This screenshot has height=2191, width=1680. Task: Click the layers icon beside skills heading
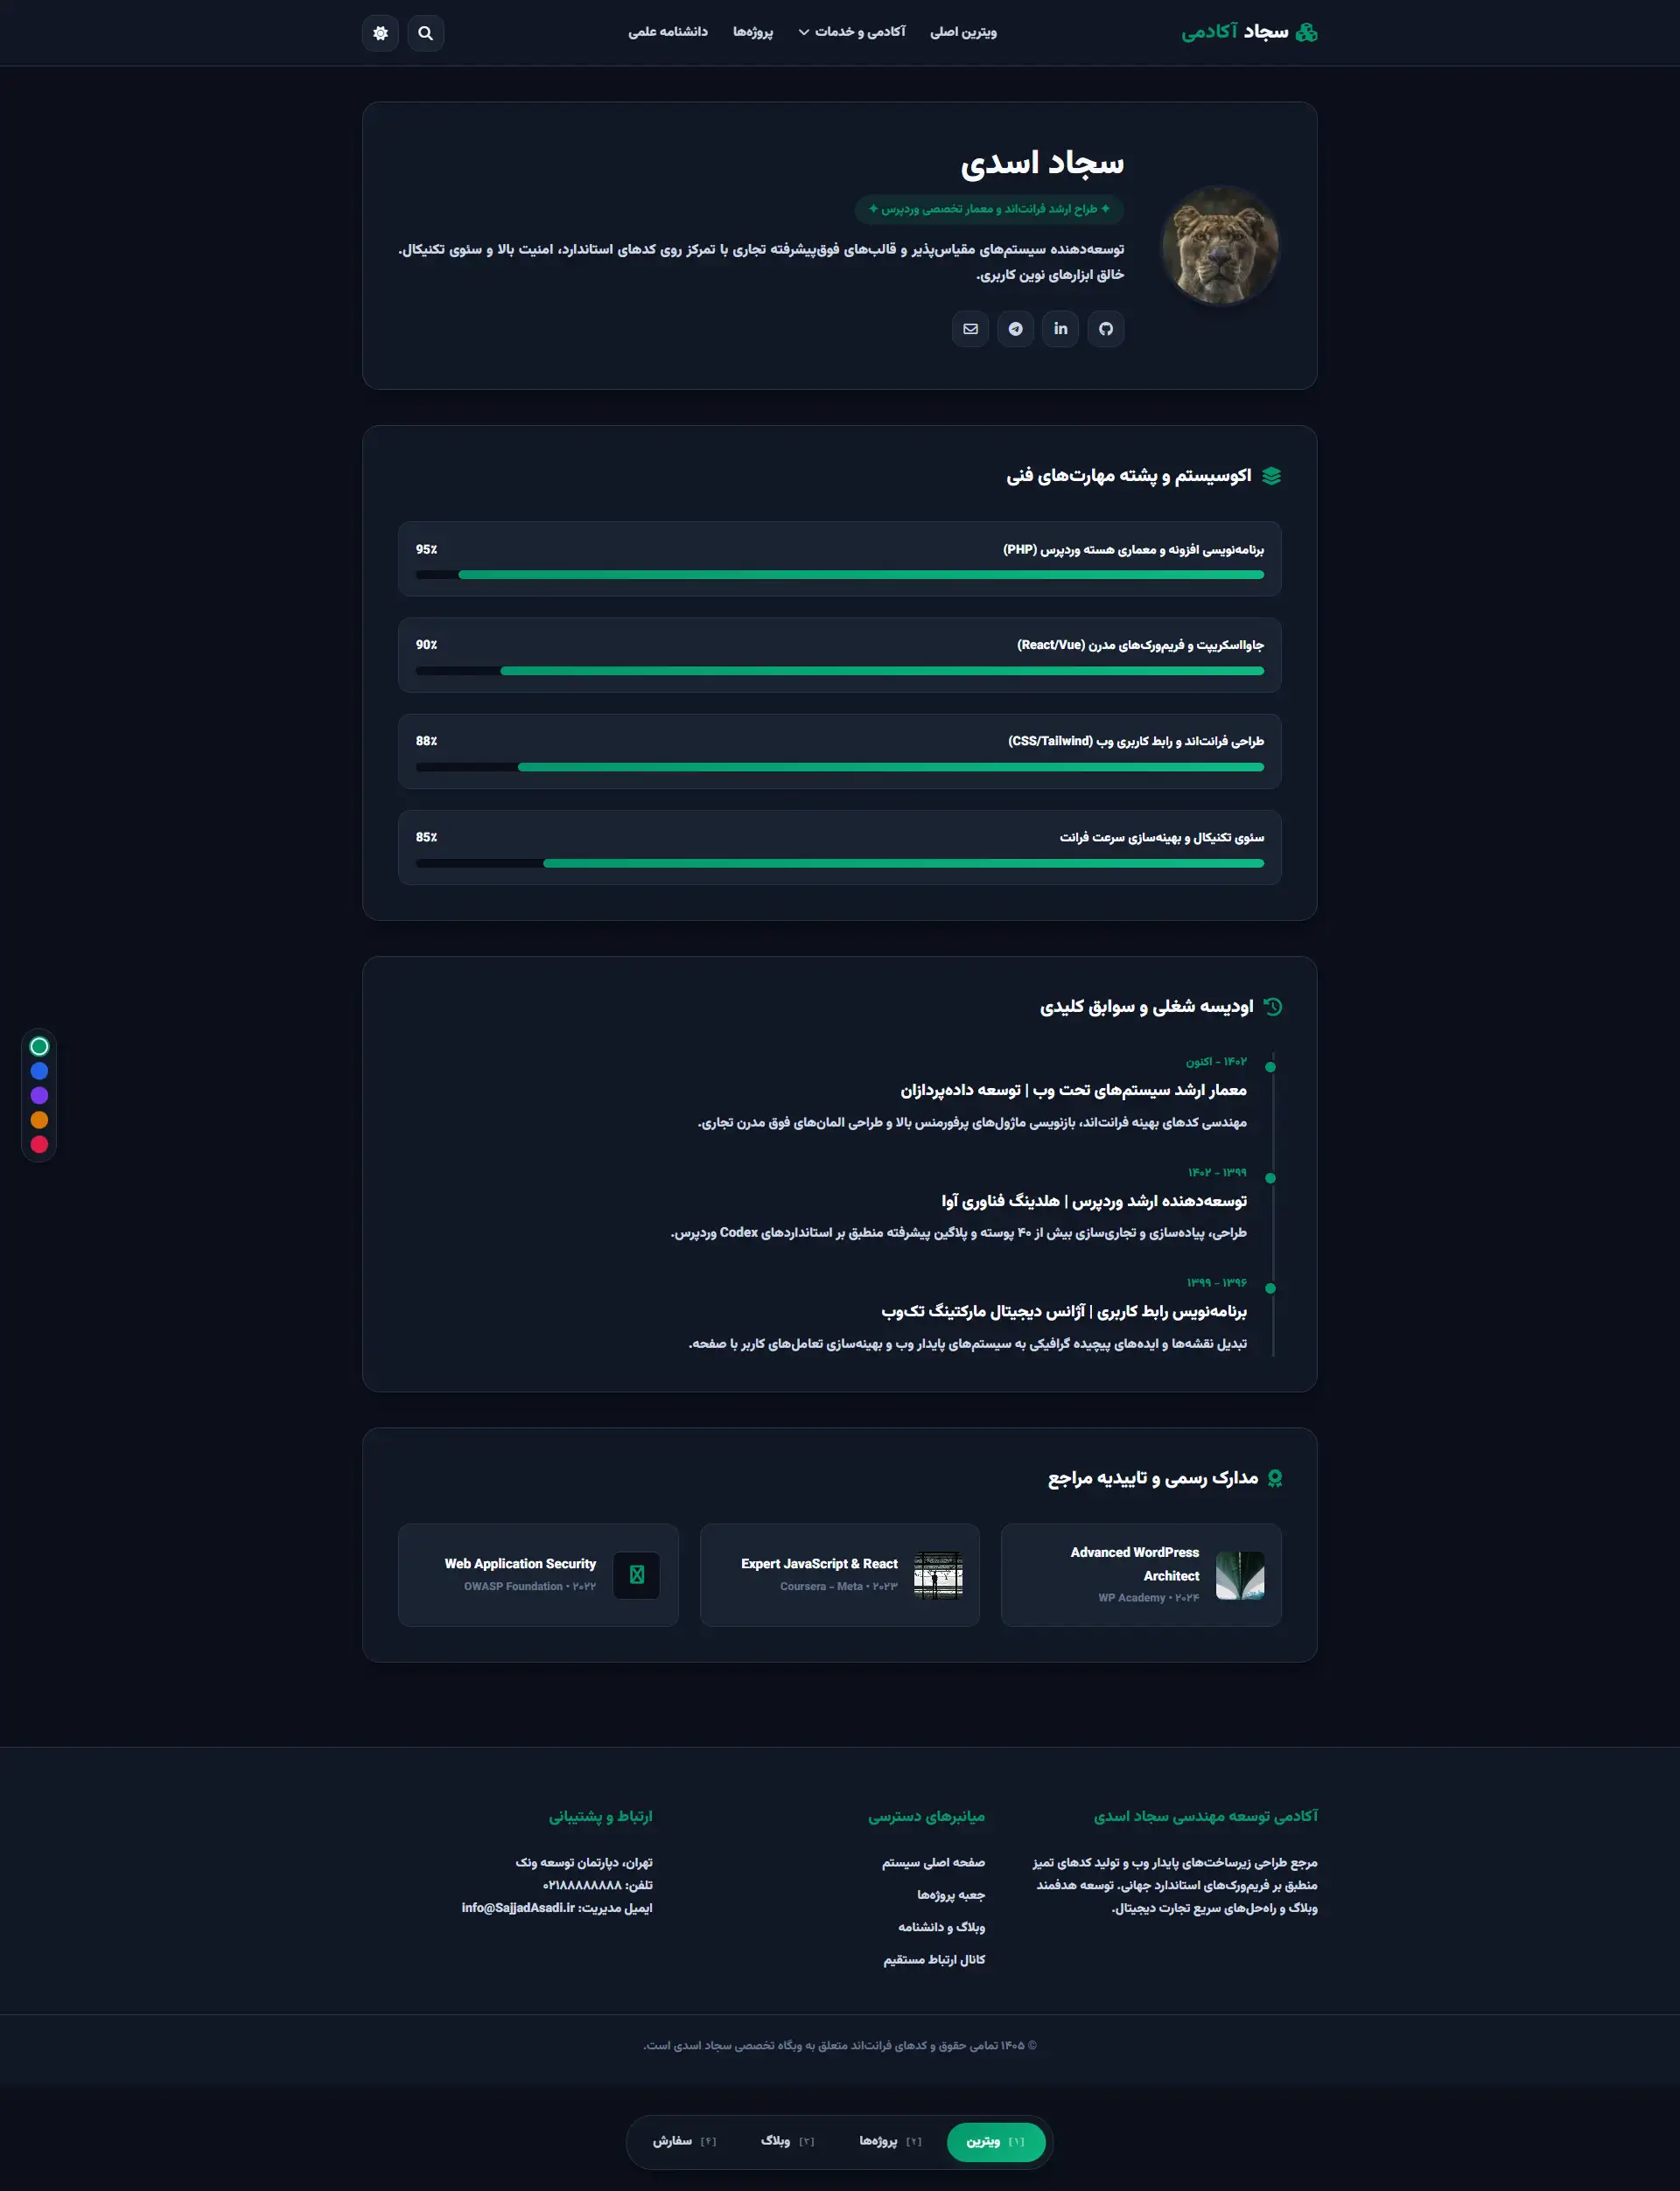coord(1271,476)
